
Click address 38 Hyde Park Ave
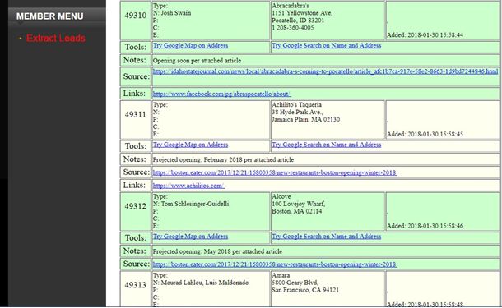tap(297, 113)
